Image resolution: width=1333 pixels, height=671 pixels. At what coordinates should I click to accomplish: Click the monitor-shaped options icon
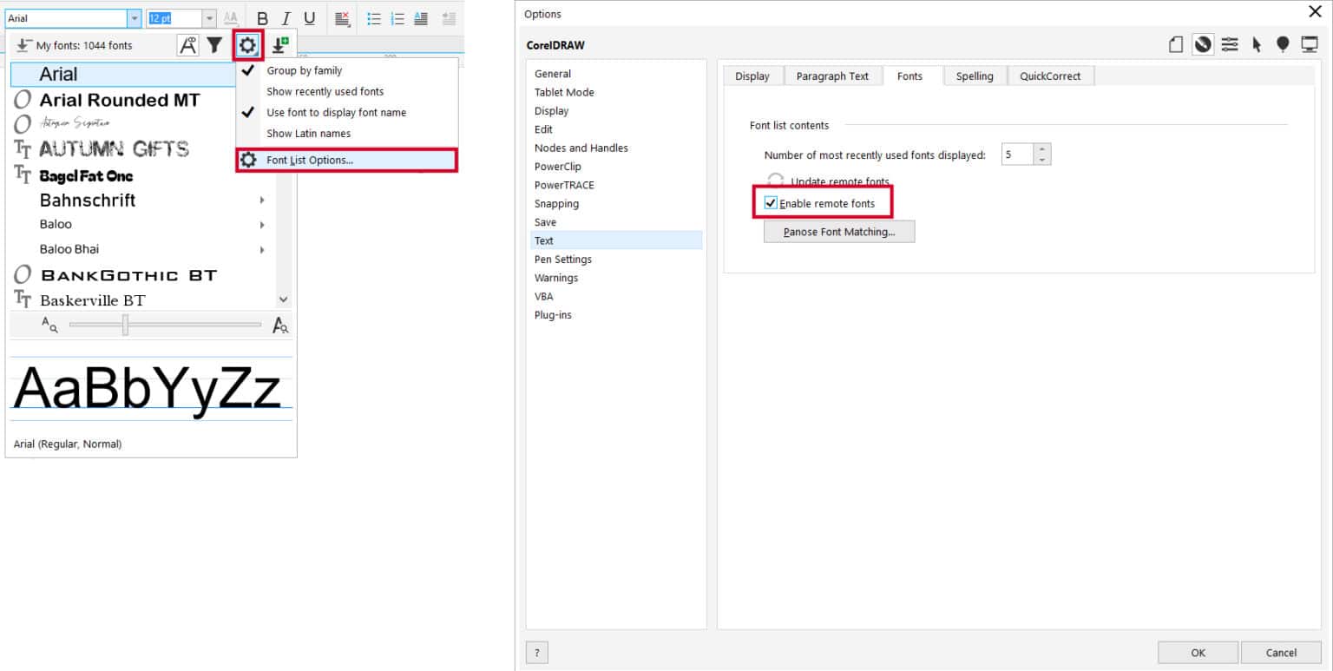tap(1309, 43)
